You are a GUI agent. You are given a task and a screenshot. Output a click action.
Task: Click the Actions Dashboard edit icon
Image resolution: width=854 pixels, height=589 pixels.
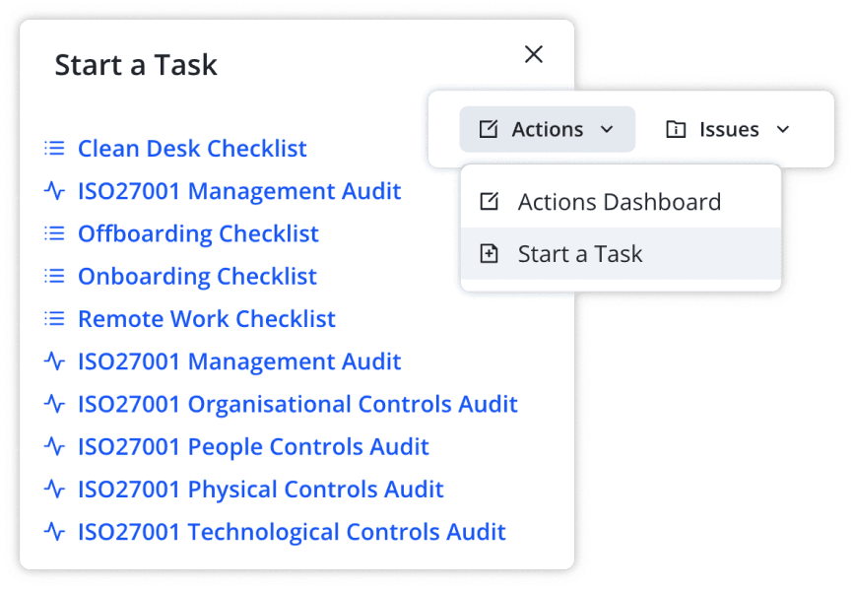pyautogui.click(x=493, y=202)
